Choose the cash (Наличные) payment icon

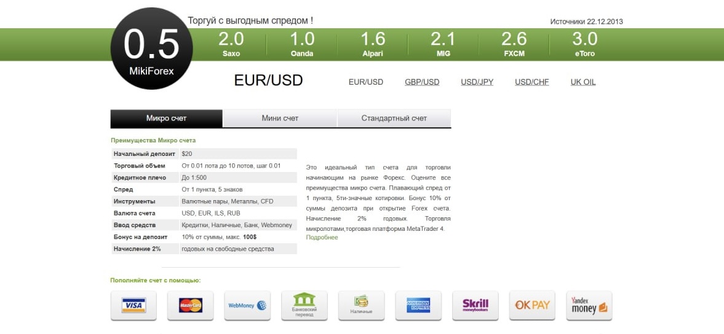(361, 305)
